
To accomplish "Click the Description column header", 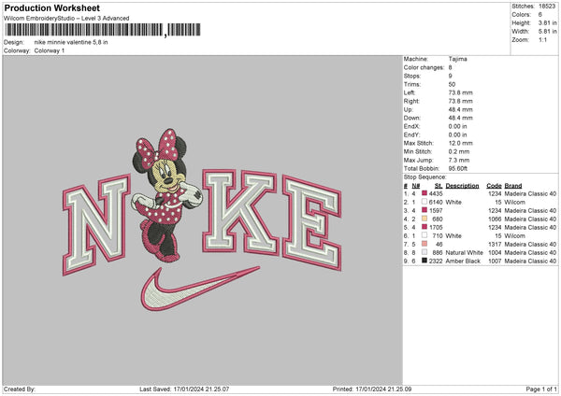I will tap(462, 186).
